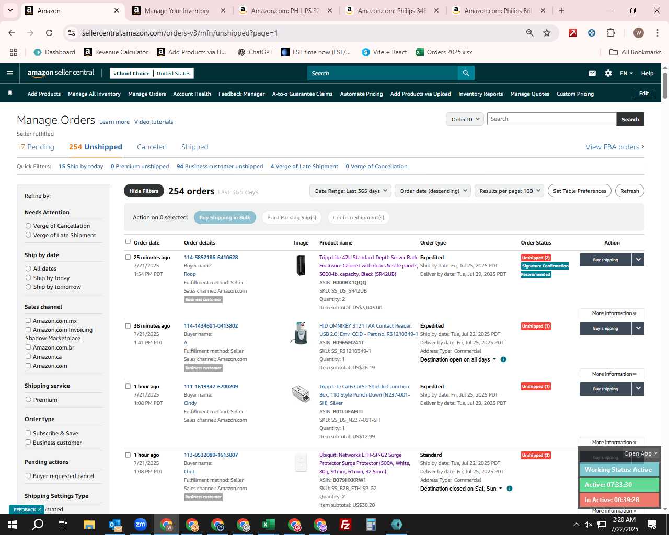669x535 pixels.
Task: Open Manage All Inventory menu item
Action: pyautogui.click(x=94, y=94)
